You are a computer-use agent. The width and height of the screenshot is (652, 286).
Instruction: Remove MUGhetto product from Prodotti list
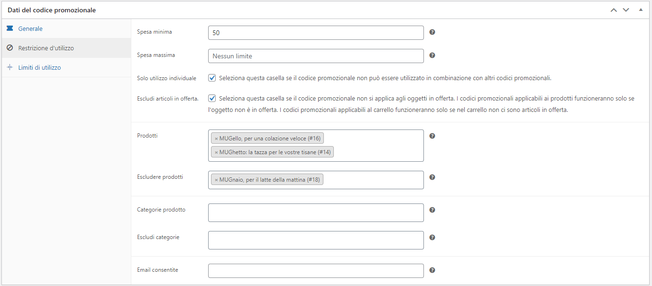click(x=216, y=152)
